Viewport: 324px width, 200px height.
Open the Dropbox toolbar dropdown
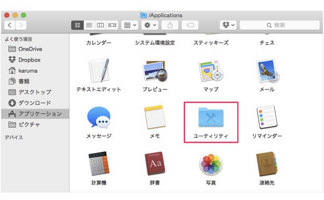228,25
